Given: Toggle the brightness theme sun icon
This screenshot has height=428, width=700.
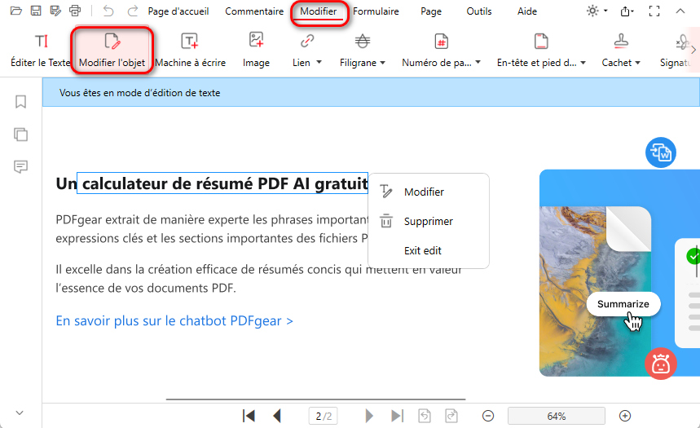Looking at the screenshot, I should pyautogui.click(x=592, y=11).
